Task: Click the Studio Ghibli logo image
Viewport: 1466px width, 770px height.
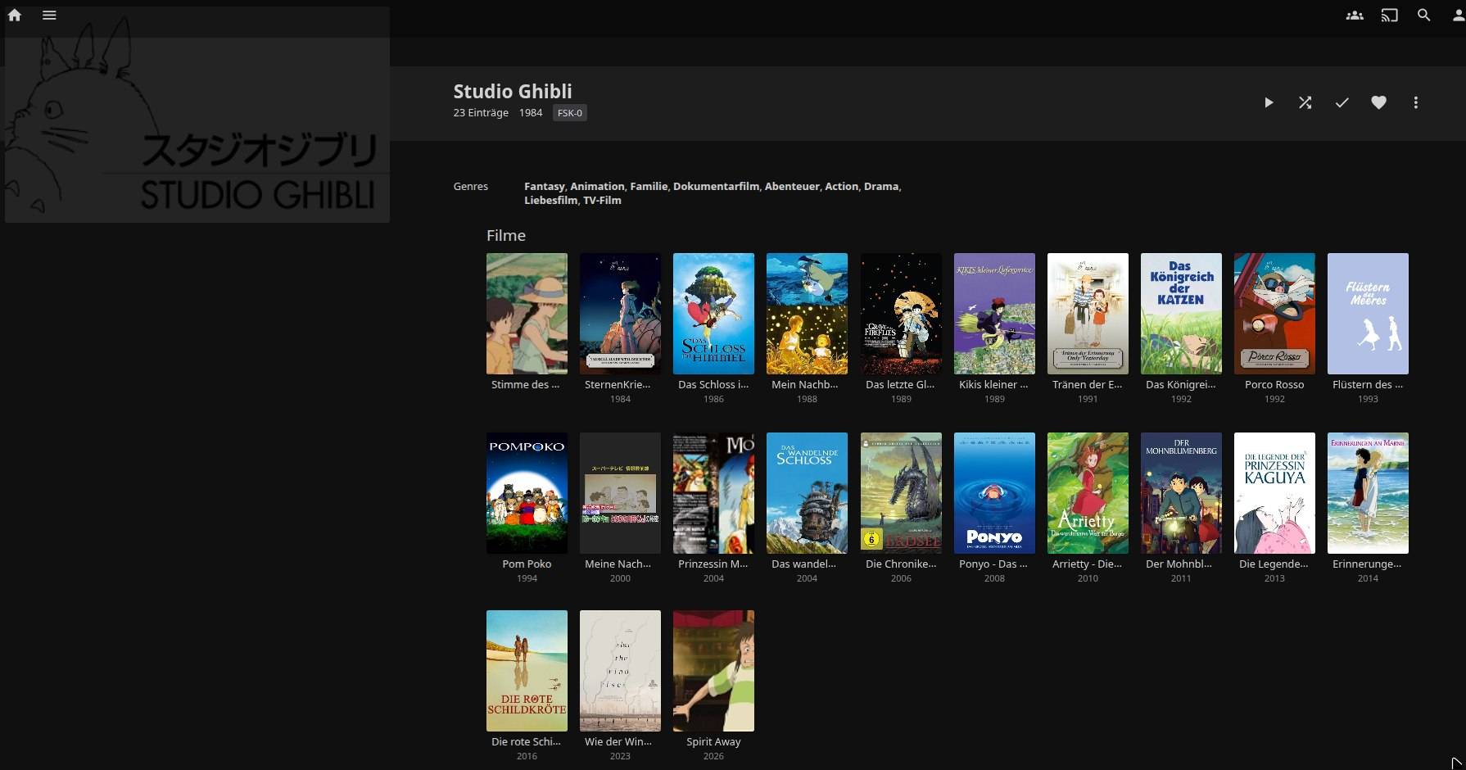Action: click(x=197, y=115)
